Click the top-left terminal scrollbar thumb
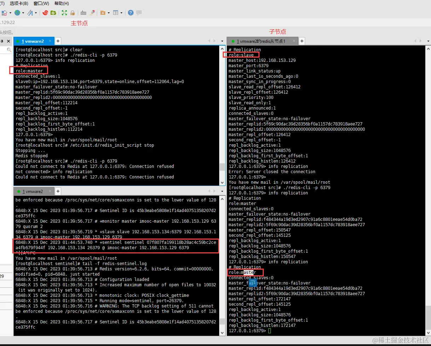 [222, 167]
